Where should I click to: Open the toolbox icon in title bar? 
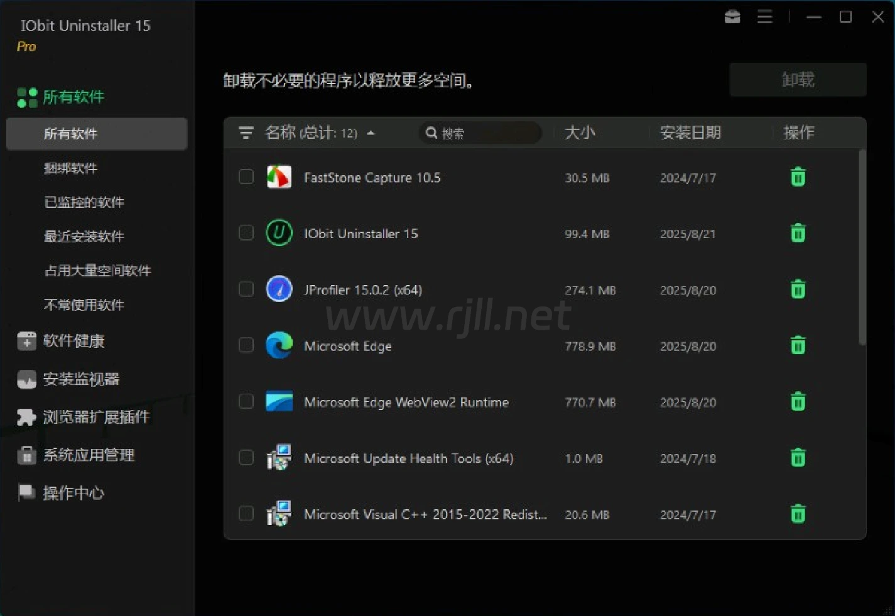[732, 17]
